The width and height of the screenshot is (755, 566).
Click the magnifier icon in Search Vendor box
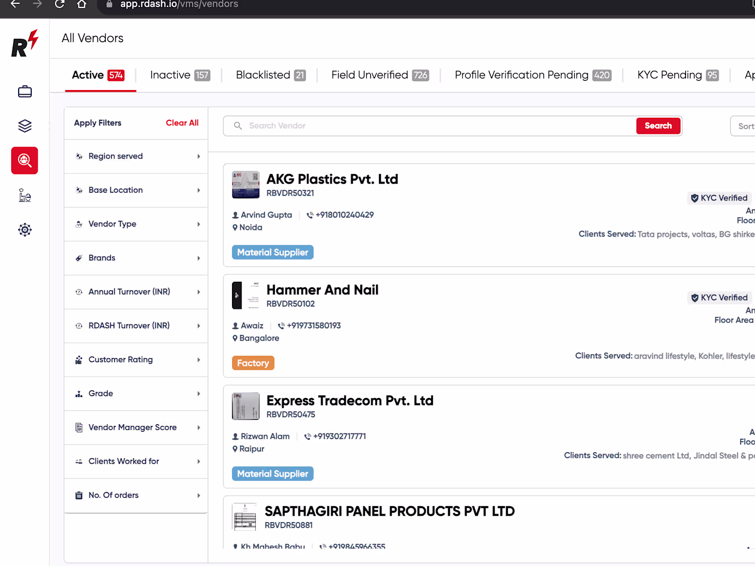point(238,126)
